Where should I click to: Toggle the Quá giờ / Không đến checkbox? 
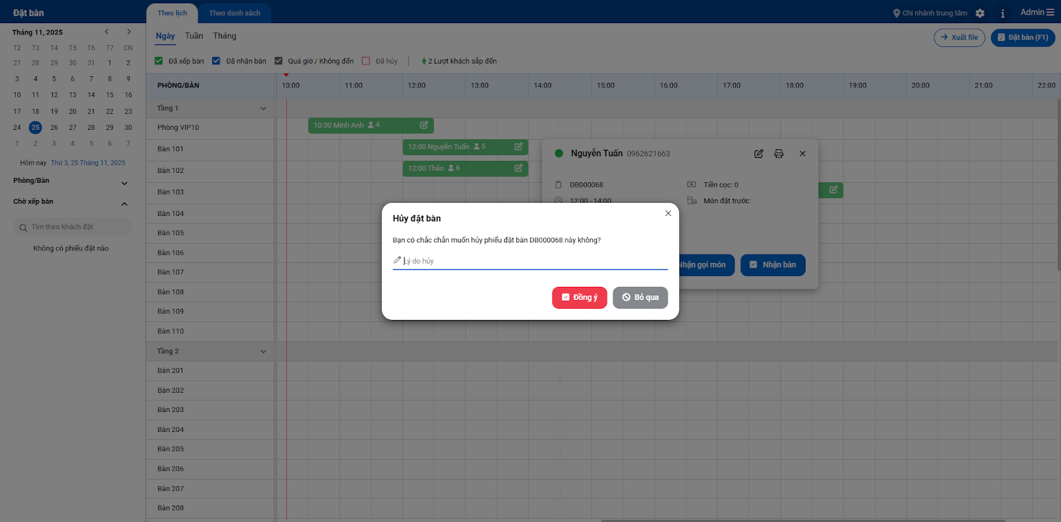click(x=279, y=61)
